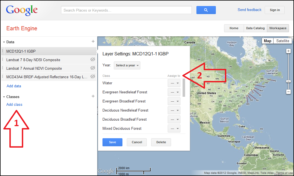Viewport: 294px width, 176px height.
Task: Click the Google logo
Action: [22, 10]
